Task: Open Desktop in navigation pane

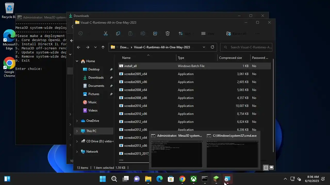Action: [x=94, y=69]
